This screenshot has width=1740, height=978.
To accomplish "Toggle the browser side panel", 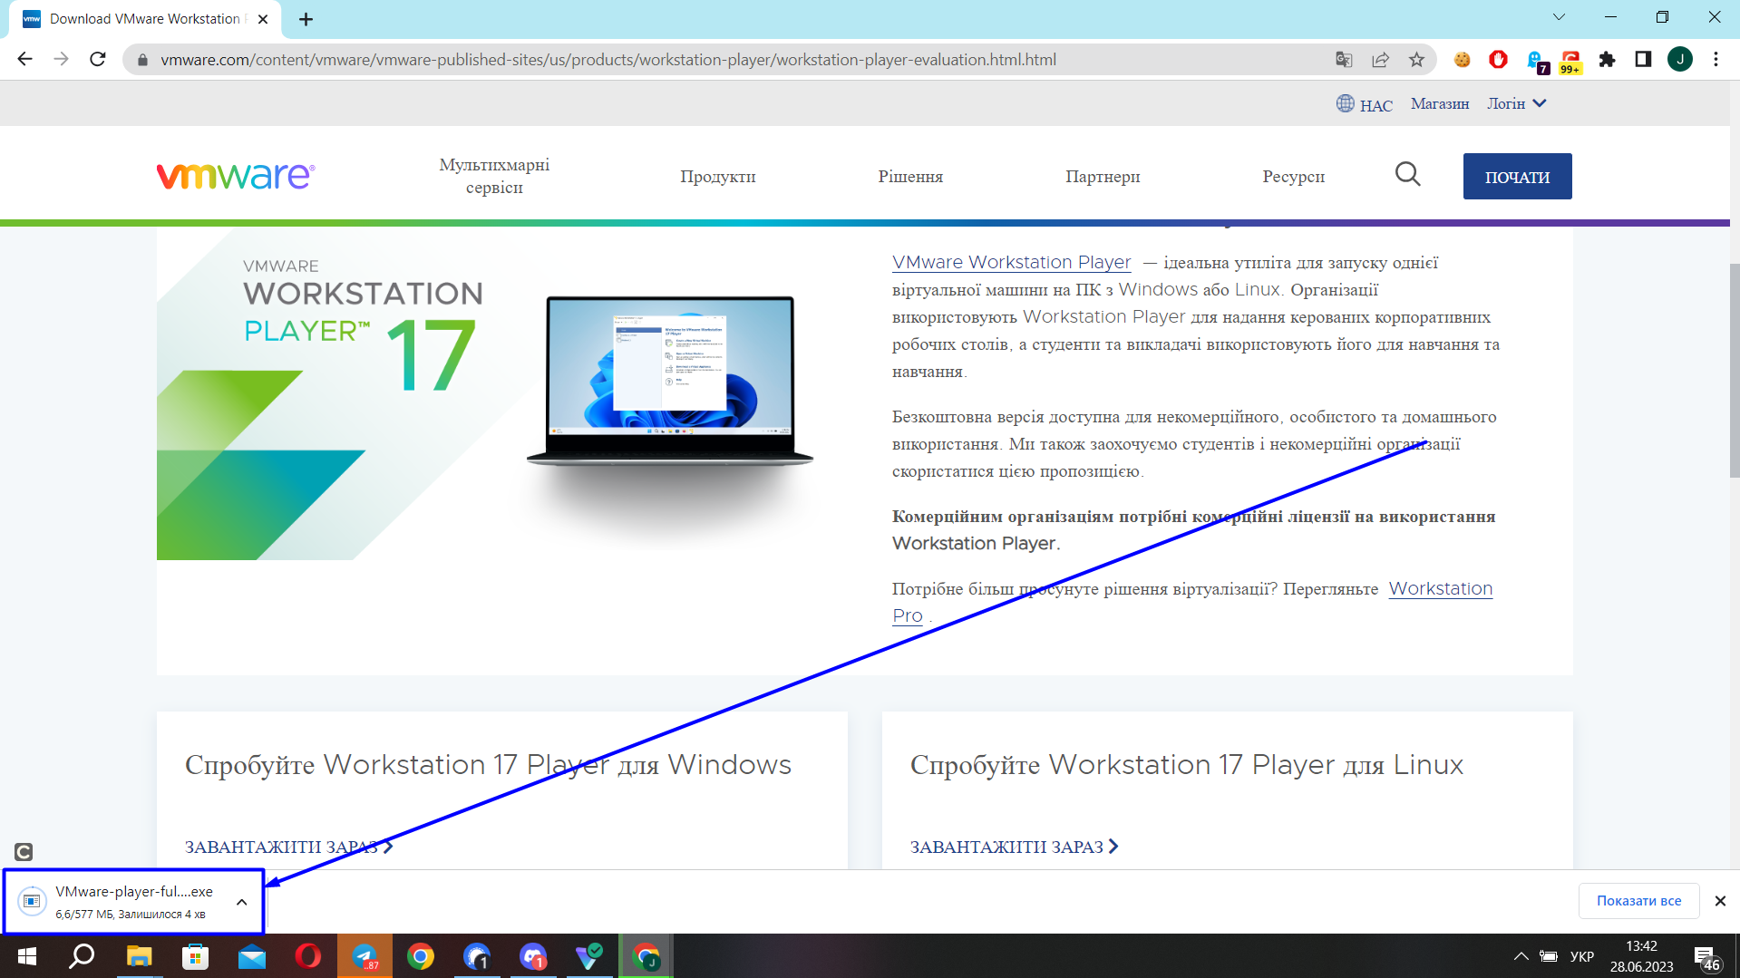I will pyautogui.click(x=1643, y=60).
